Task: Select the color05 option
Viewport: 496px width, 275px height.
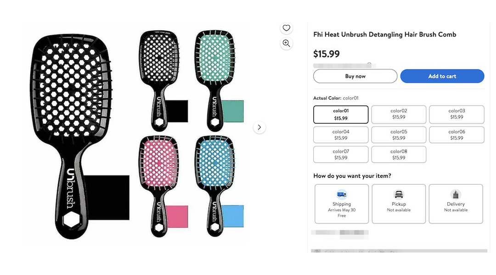Action: pos(399,135)
